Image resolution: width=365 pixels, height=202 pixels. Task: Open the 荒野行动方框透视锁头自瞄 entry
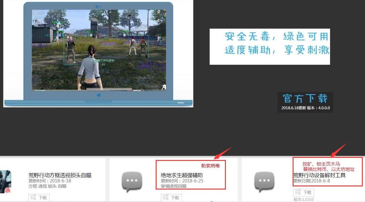point(60,176)
